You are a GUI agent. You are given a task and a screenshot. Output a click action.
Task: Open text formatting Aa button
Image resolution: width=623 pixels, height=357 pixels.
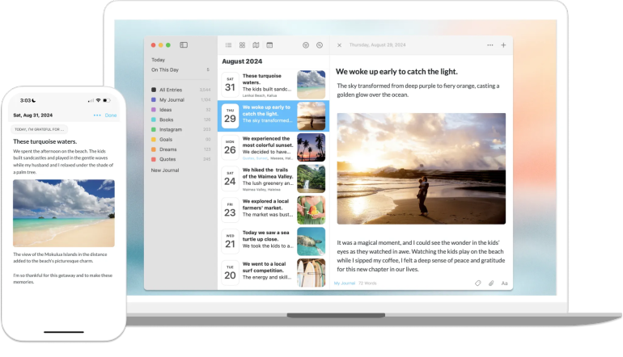click(504, 283)
